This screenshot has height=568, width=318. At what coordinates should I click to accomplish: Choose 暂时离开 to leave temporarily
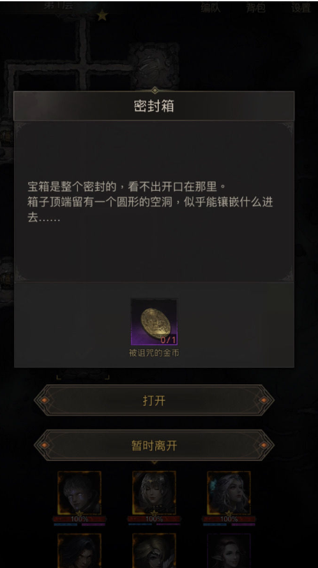pyautogui.click(x=154, y=445)
